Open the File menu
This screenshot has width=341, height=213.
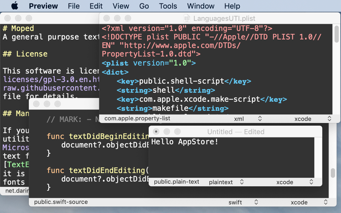(74, 6)
